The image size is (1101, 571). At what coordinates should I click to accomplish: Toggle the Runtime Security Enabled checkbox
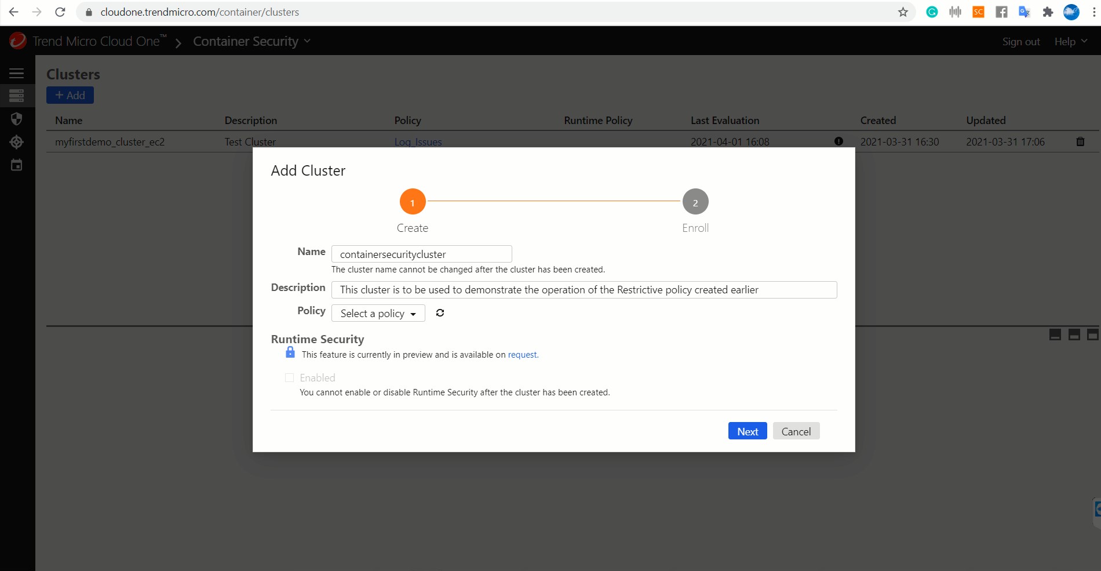coord(289,378)
